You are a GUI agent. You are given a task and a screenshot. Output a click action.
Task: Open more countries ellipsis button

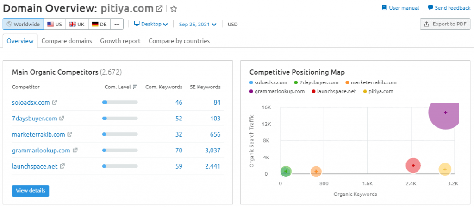click(x=117, y=24)
